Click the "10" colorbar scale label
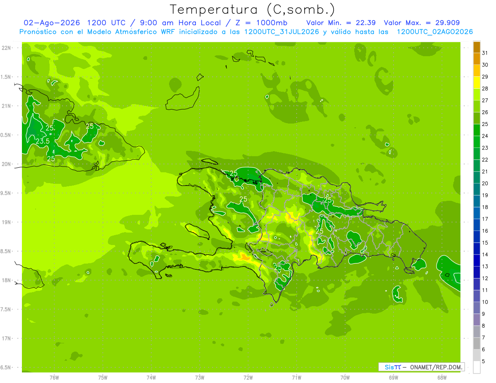Image resolution: width=496 pixels, height=383 pixels. coord(485,302)
